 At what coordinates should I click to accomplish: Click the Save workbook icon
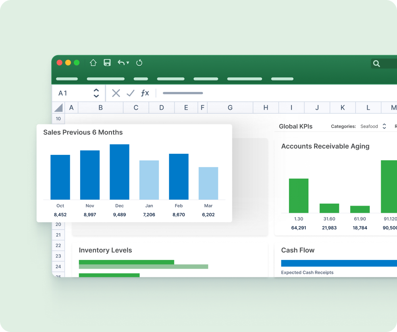tap(107, 63)
